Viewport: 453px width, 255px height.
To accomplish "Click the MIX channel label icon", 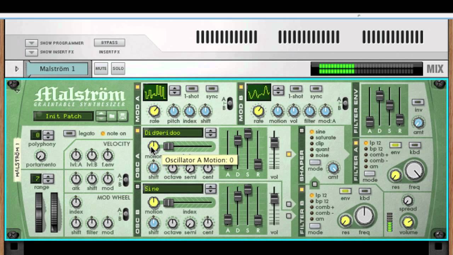I will (435, 69).
